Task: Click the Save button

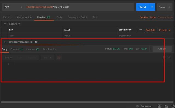Action: (162, 7)
